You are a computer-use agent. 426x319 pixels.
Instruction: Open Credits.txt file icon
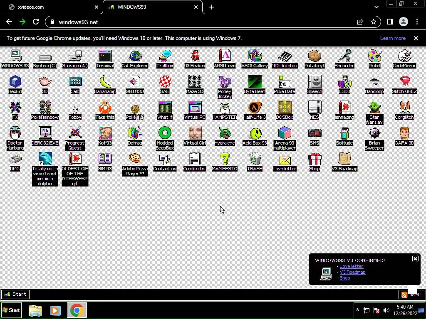coord(195,162)
